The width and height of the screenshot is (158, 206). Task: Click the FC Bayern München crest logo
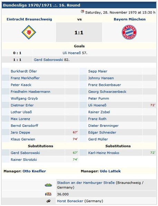click(129, 32)
